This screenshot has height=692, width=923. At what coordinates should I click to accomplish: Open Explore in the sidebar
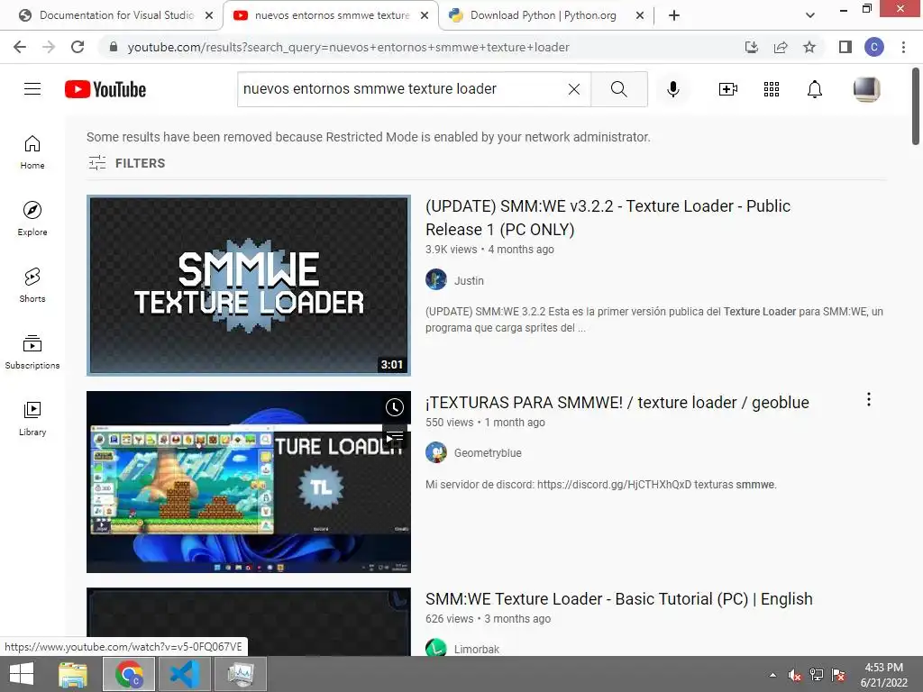click(x=32, y=219)
